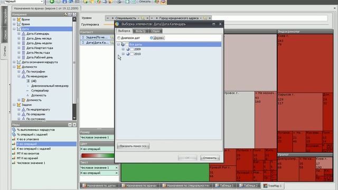Select the Диапазон дат radio button
Image resolution: width=338 pixels, height=190 pixels.
tap(119, 38)
